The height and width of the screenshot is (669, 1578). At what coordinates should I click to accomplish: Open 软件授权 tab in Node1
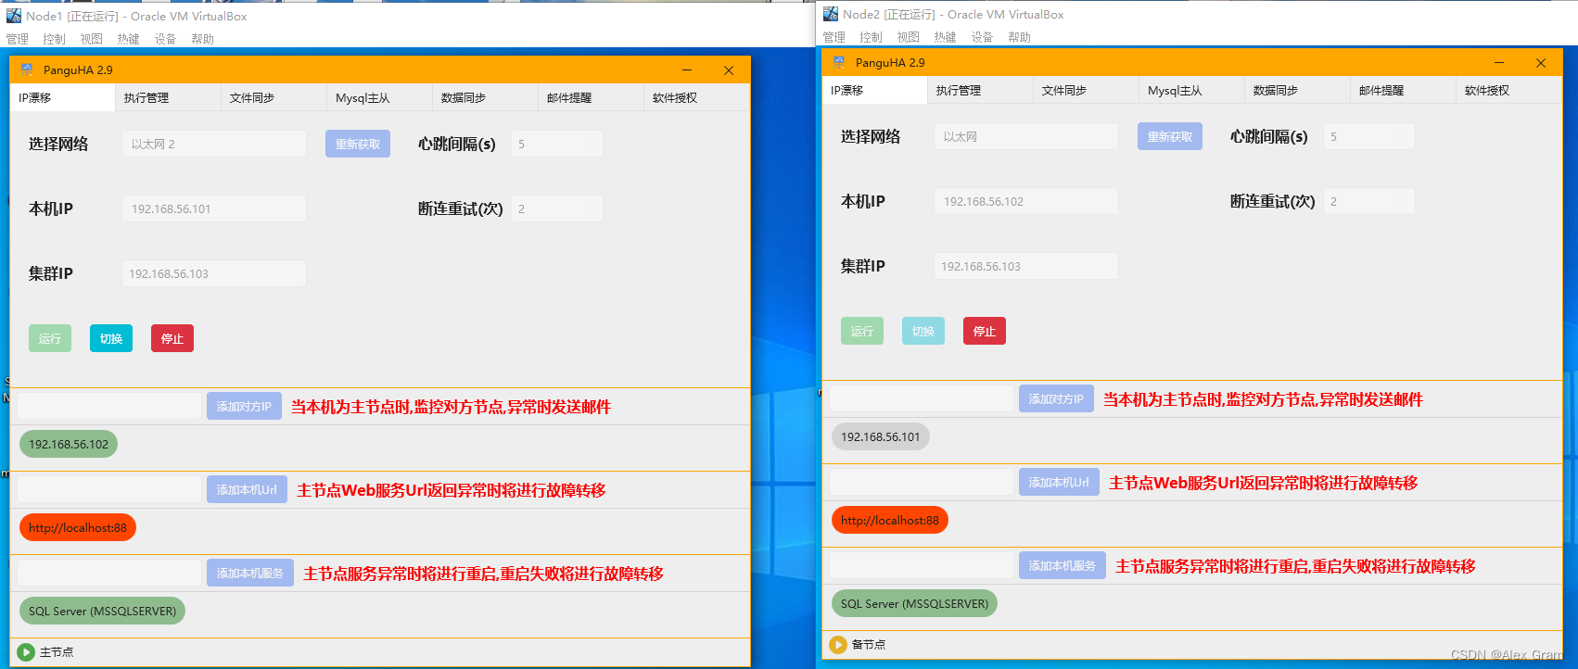(x=696, y=97)
